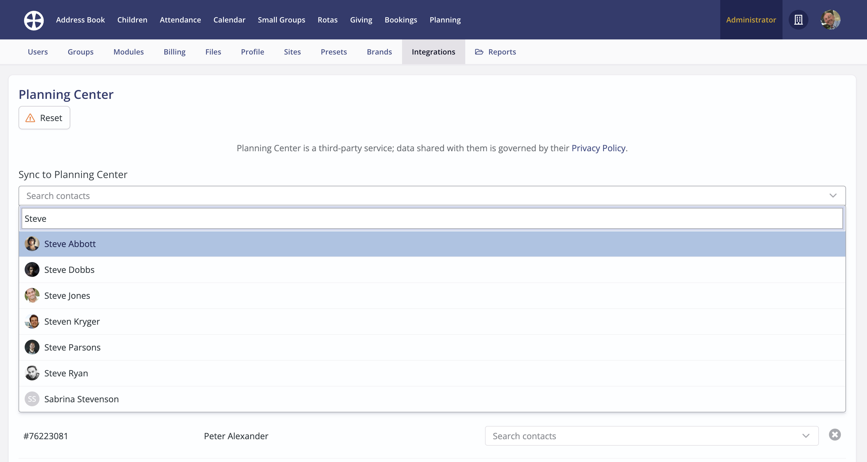Switch to the Integrations tab
867x462 pixels.
(433, 52)
